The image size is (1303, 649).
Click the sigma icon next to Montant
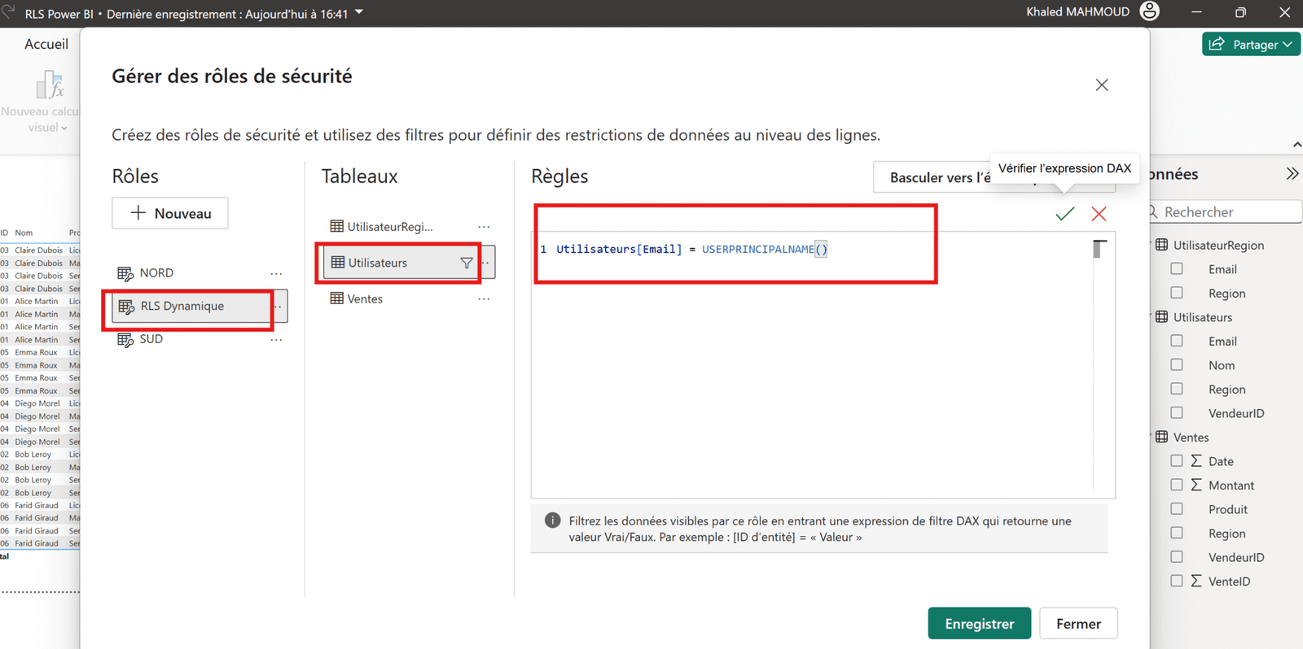click(x=1196, y=485)
